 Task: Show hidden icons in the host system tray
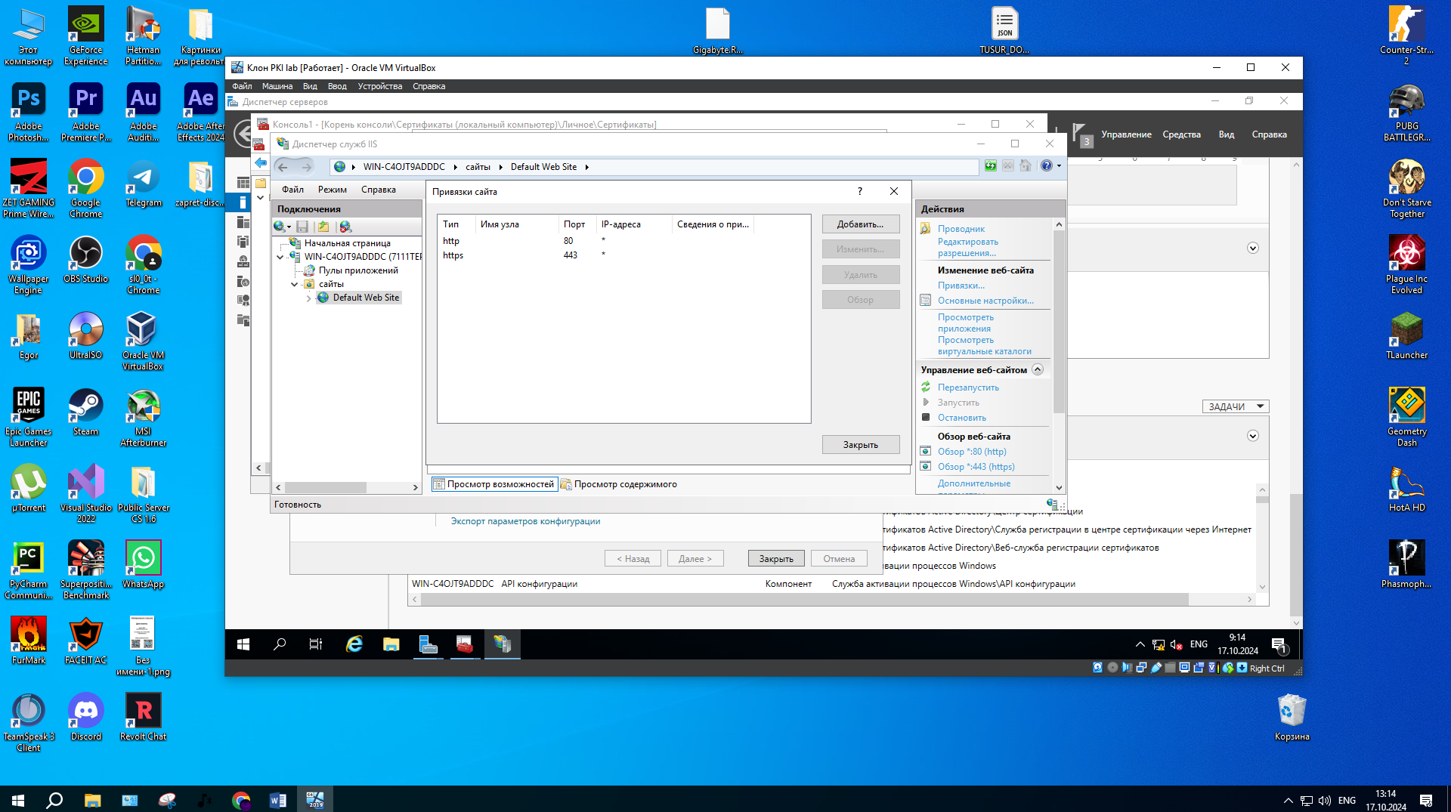coord(1288,800)
